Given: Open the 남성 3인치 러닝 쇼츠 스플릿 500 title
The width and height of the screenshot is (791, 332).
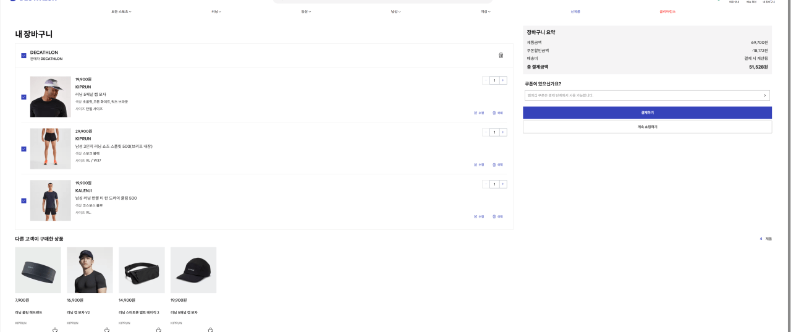Looking at the screenshot, I should (x=114, y=146).
